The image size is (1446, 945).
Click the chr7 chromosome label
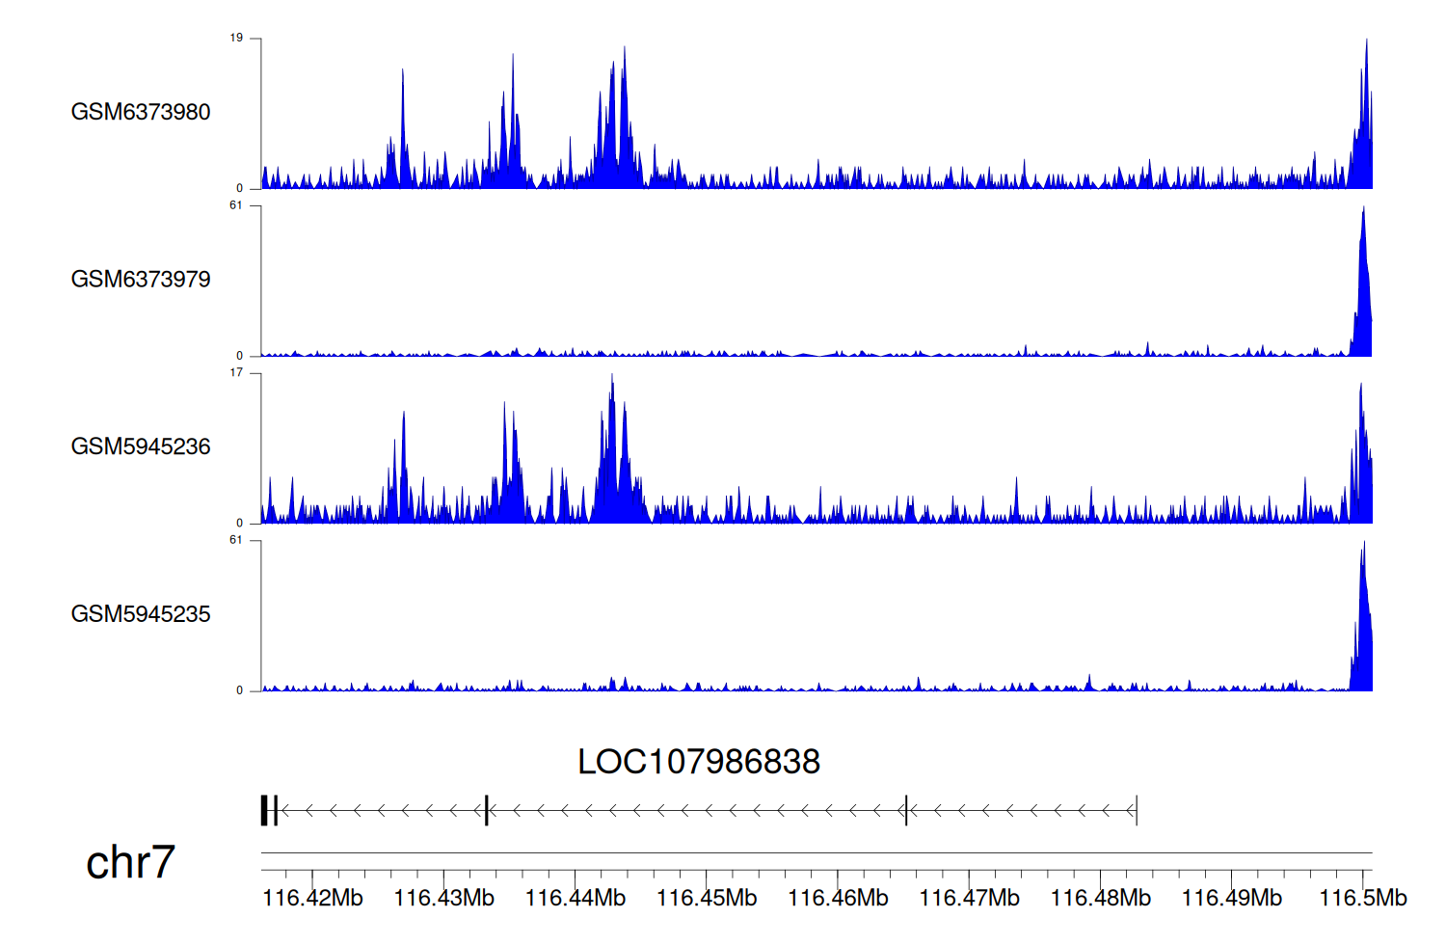pos(130,862)
